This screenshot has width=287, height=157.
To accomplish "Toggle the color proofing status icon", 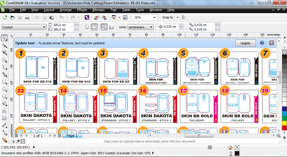I will click(210, 147).
